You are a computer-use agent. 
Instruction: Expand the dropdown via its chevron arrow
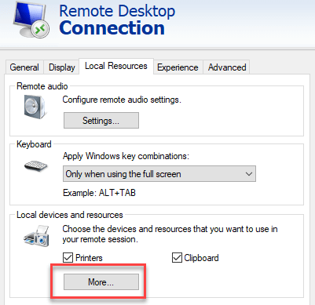[249, 174]
